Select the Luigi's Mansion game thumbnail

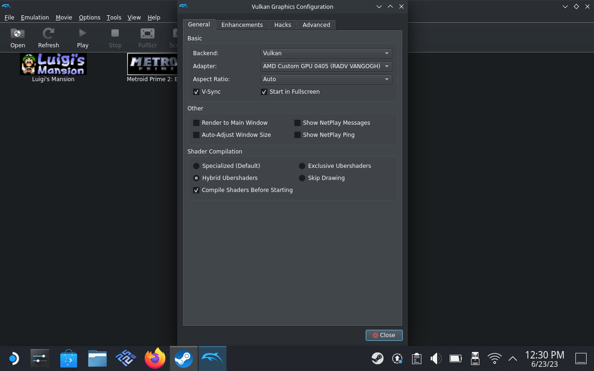(x=53, y=64)
